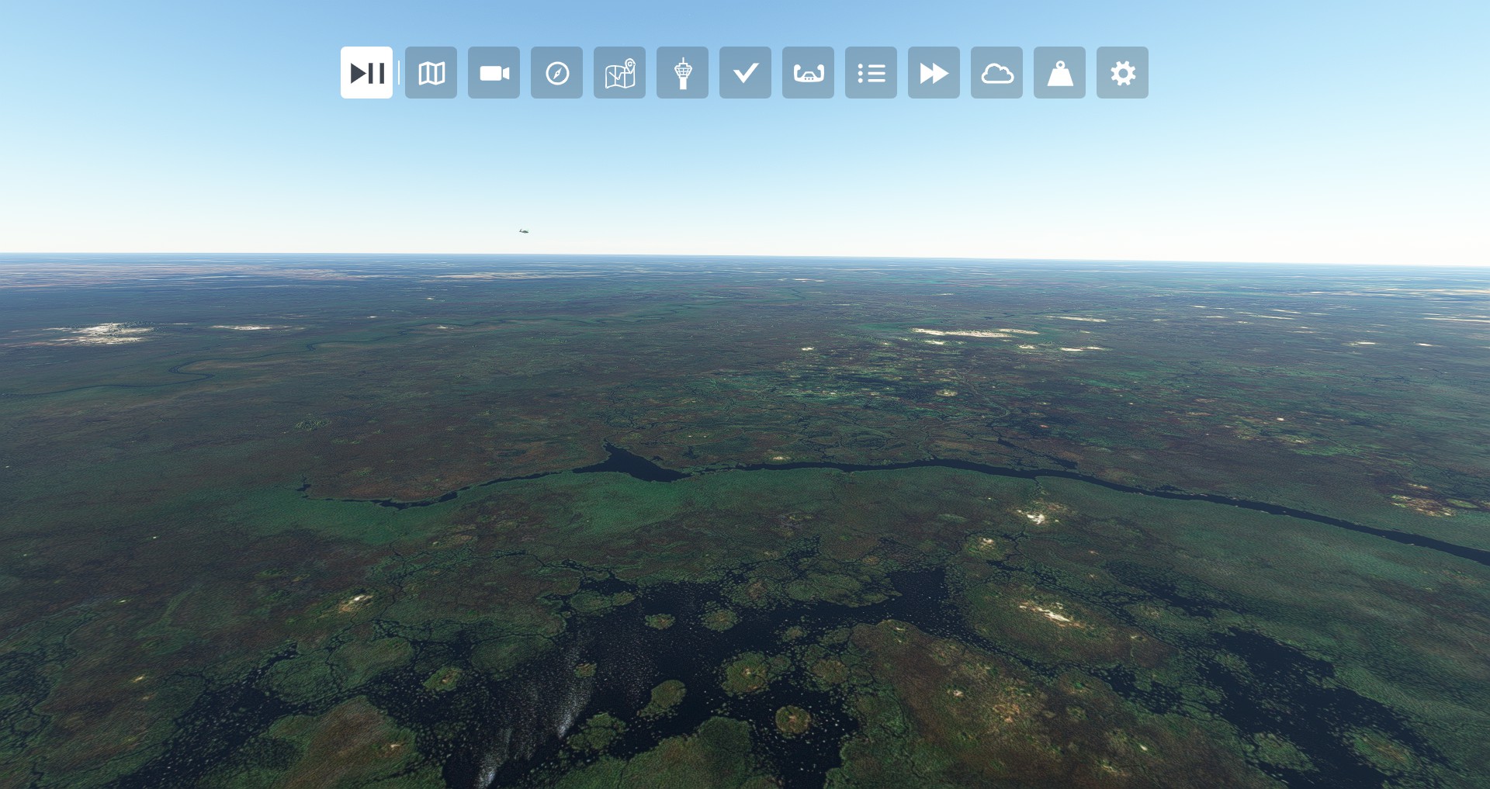This screenshot has height=789, width=1490.
Task: Show the Checklist panel
Action: point(745,73)
